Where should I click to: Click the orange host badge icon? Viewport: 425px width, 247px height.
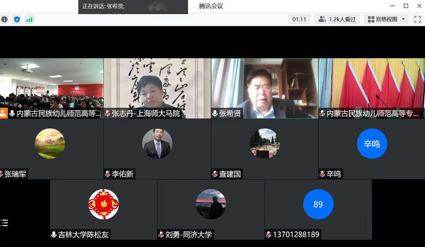3,113
